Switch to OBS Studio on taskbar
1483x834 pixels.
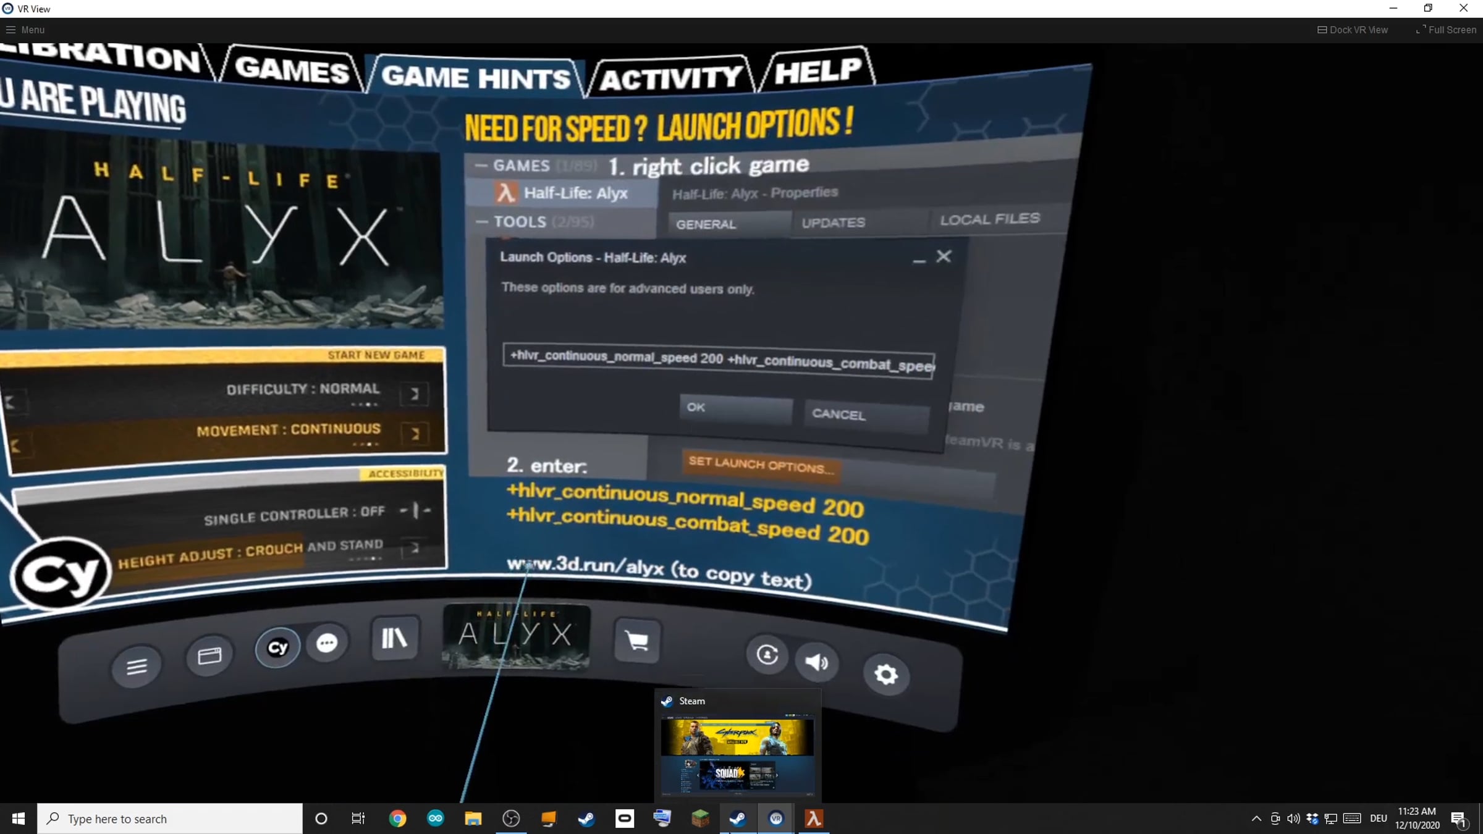click(511, 819)
